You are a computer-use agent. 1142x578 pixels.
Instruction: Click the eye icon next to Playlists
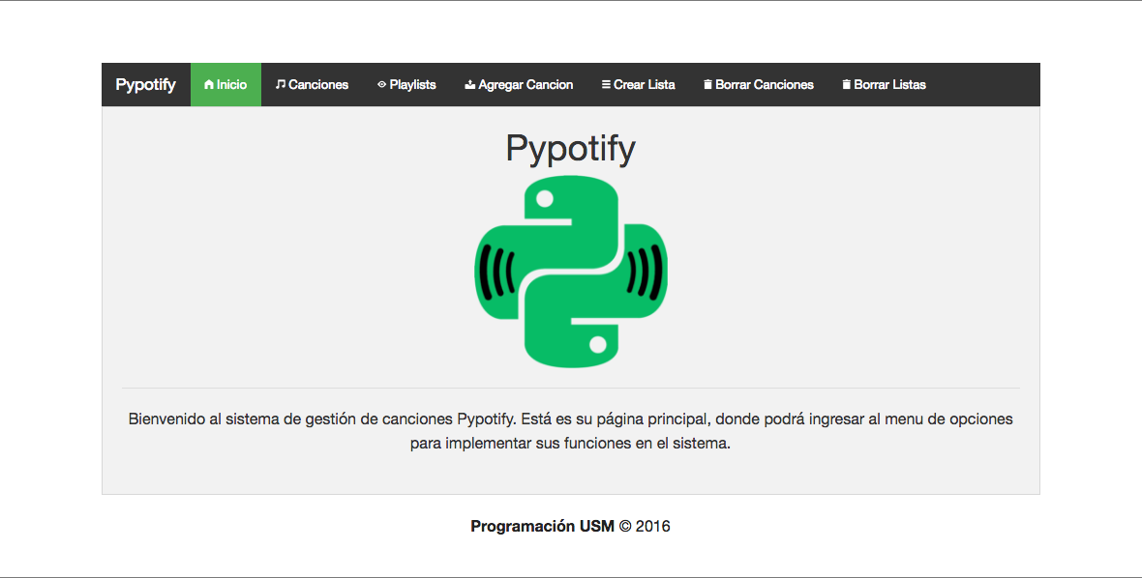click(x=381, y=85)
